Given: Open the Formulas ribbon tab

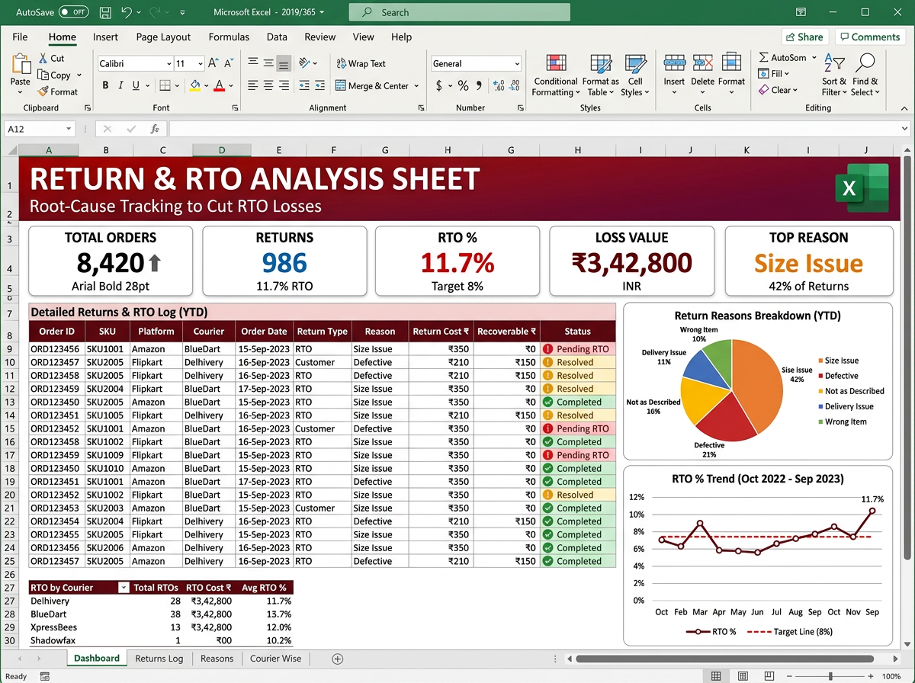Looking at the screenshot, I should (x=229, y=37).
